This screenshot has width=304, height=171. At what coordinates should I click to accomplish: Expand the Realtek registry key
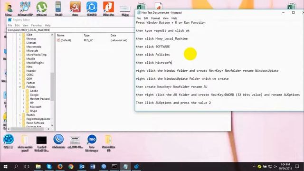click(x=20, y=115)
